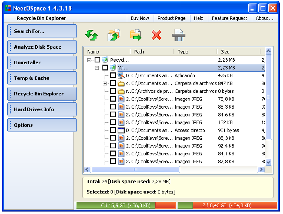Click the recycle bin icon beside Recycl...

(105, 60)
